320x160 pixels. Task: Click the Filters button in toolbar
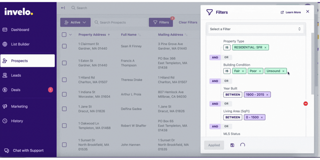click(x=161, y=22)
